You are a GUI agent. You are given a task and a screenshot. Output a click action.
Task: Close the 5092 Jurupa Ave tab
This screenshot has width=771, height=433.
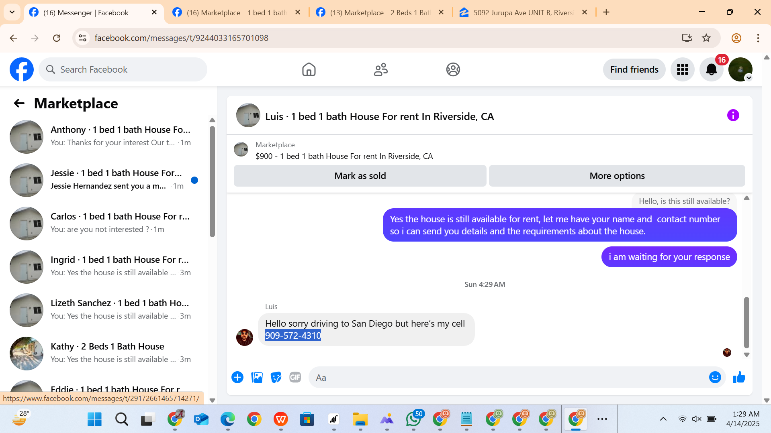click(x=585, y=12)
